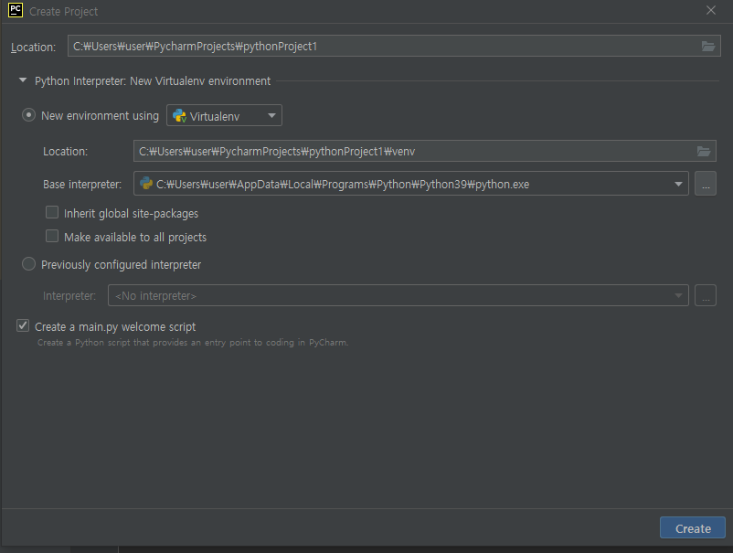
Task: Enable Inherit global site-packages checkbox
Action: click(x=52, y=213)
